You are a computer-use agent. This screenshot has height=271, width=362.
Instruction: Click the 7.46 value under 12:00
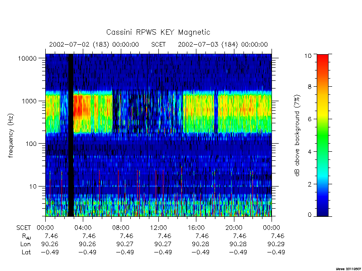(x=164, y=236)
